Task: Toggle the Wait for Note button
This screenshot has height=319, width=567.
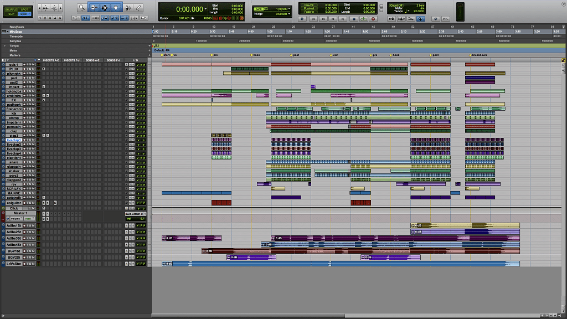Action: (391, 19)
